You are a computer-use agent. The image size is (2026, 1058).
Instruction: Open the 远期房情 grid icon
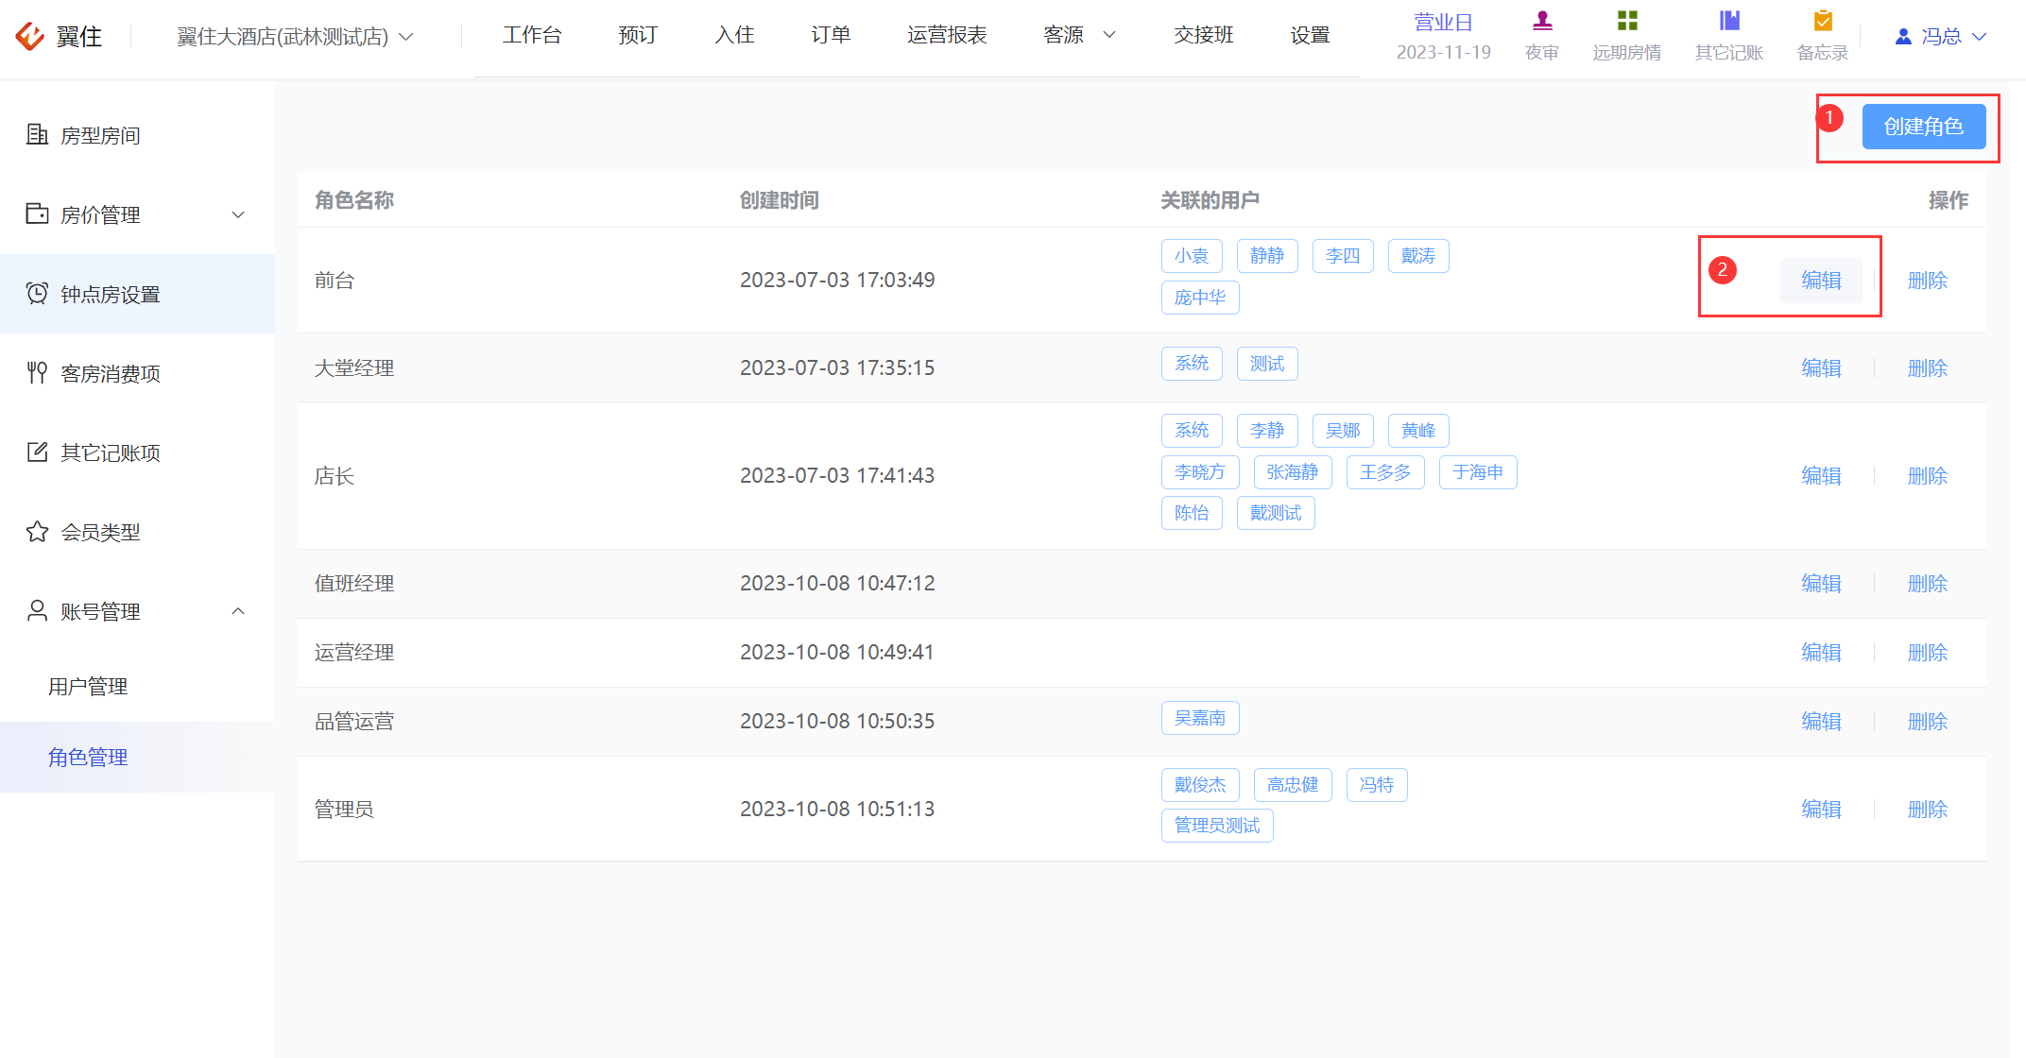click(1627, 21)
